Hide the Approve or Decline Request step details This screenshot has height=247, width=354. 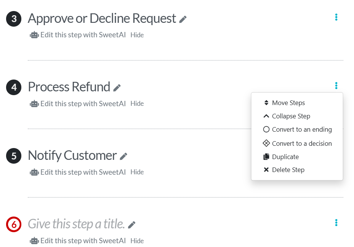tap(138, 35)
